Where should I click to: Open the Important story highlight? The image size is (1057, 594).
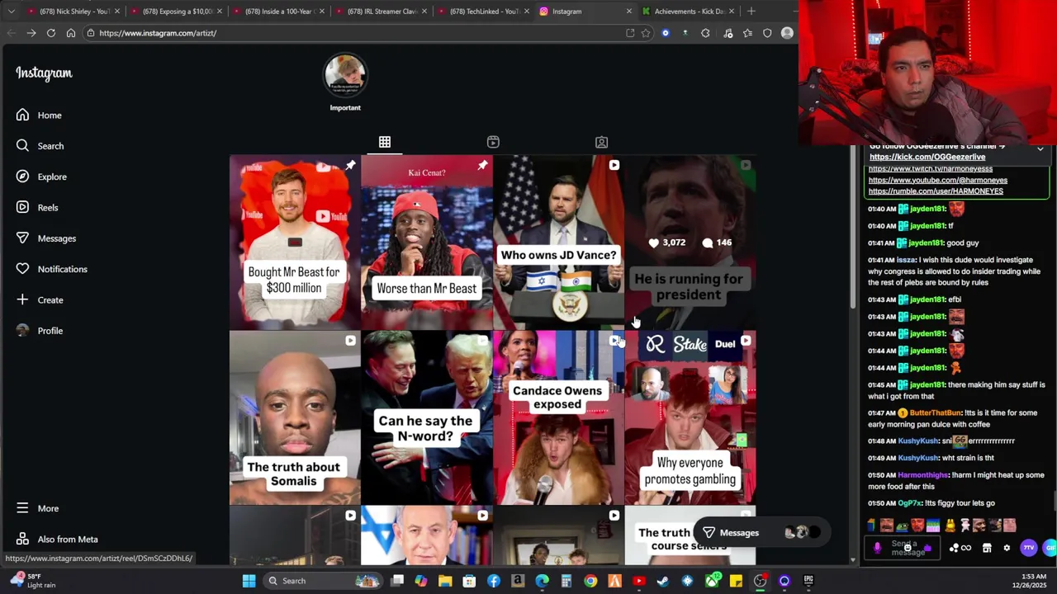345,82
